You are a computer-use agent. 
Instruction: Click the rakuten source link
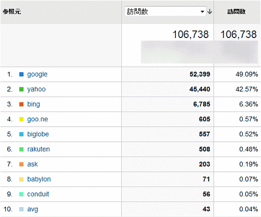pyautogui.click(x=39, y=149)
